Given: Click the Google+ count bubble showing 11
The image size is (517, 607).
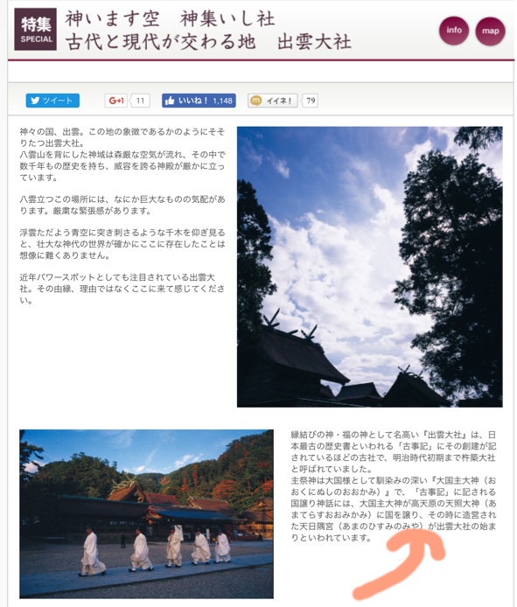Looking at the screenshot, I should tap(140, 101).
